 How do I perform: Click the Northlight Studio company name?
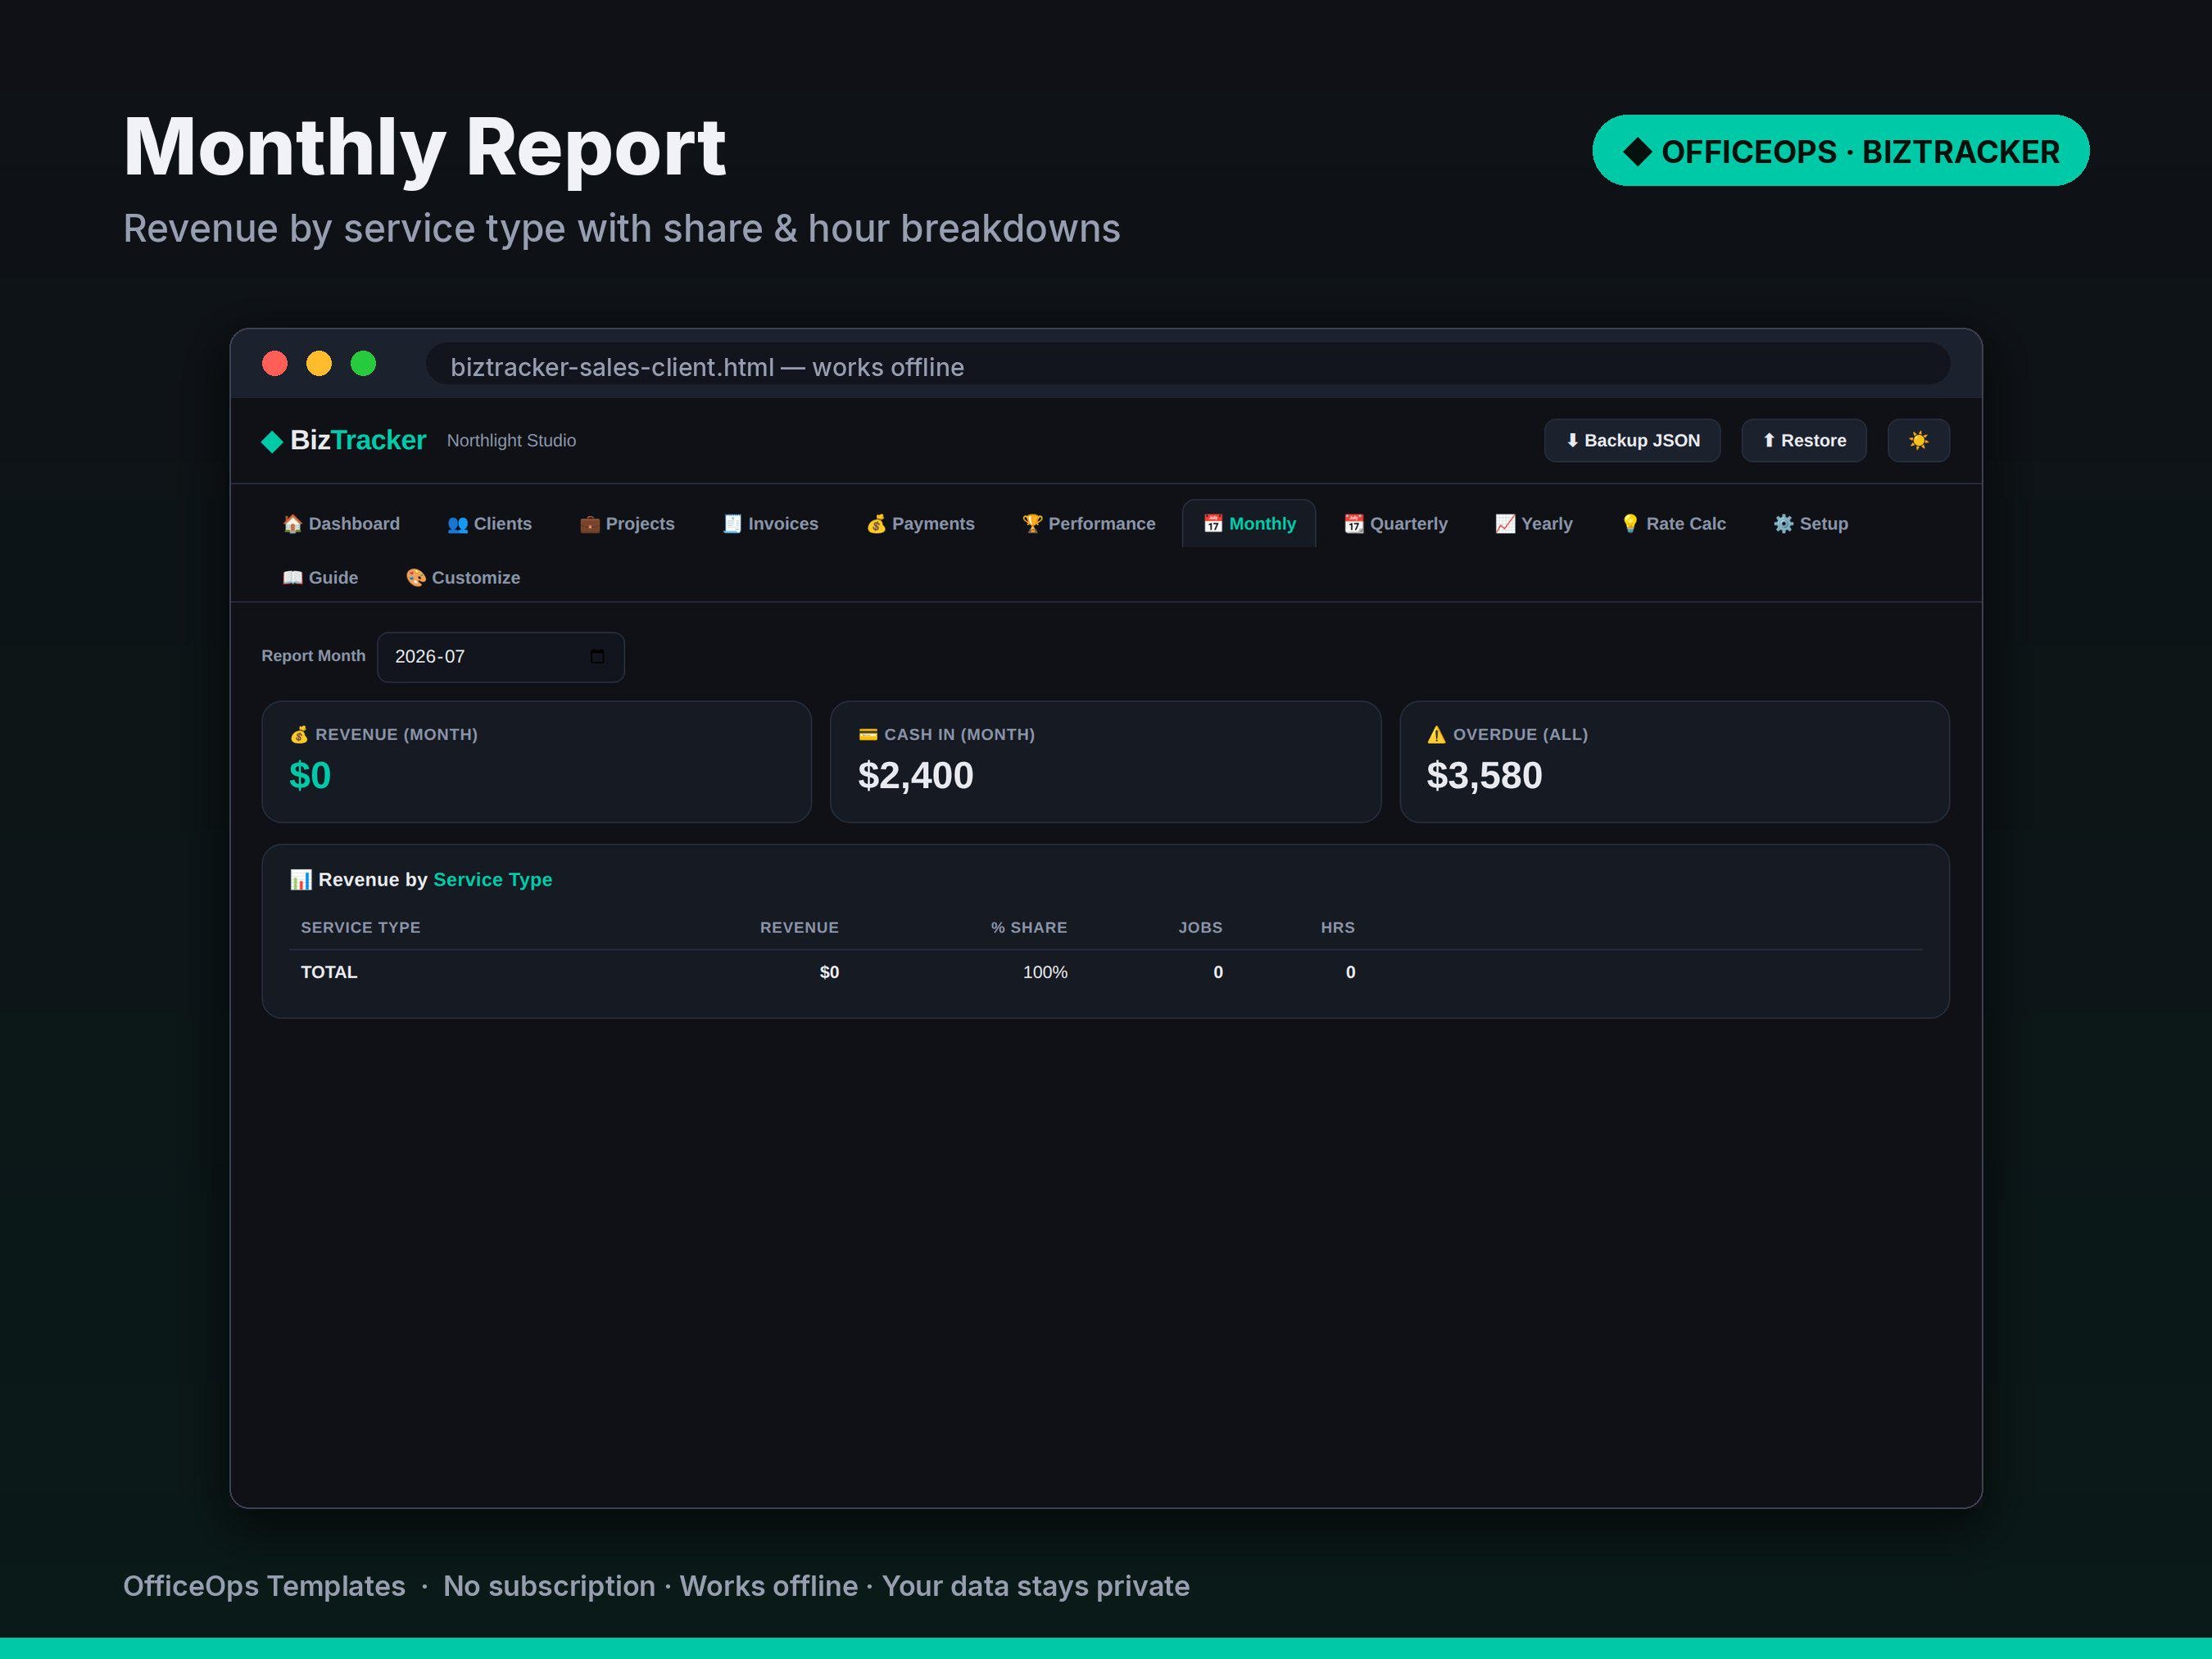(511, 441)
